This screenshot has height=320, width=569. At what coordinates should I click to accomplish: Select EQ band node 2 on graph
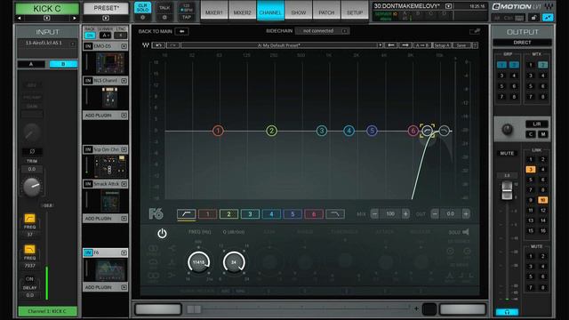point(271,131)
